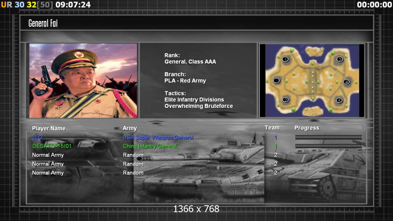The width and height of the screenshot is (393, 221).
Task: Click the Player Name column header
Action: [49, 128]
